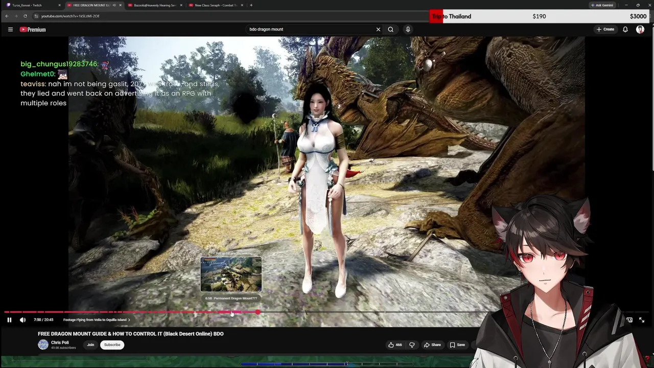Click the chapter preview thumbnail 'Permanent Dragon Mount???'
This screenshot has height=368, width=654.
[x=231, y=274]
